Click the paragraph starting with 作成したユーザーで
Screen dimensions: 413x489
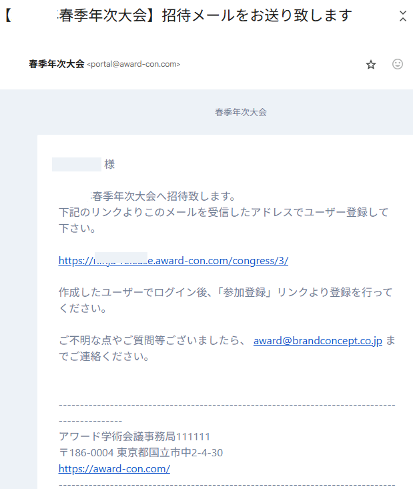[x=225, y=293]
